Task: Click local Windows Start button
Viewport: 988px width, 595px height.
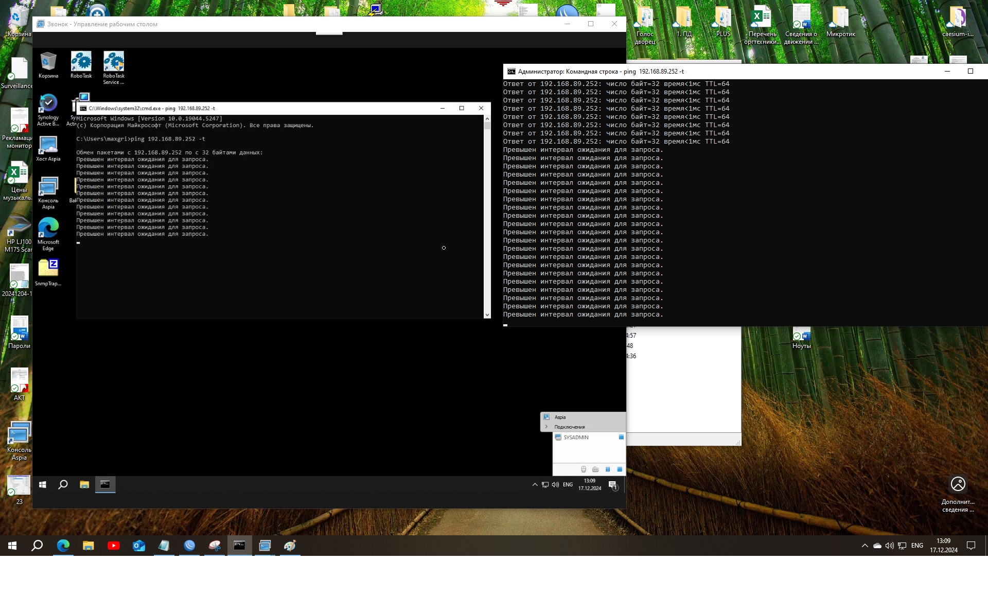Action: pyautogui.click(x=12, y=546)
